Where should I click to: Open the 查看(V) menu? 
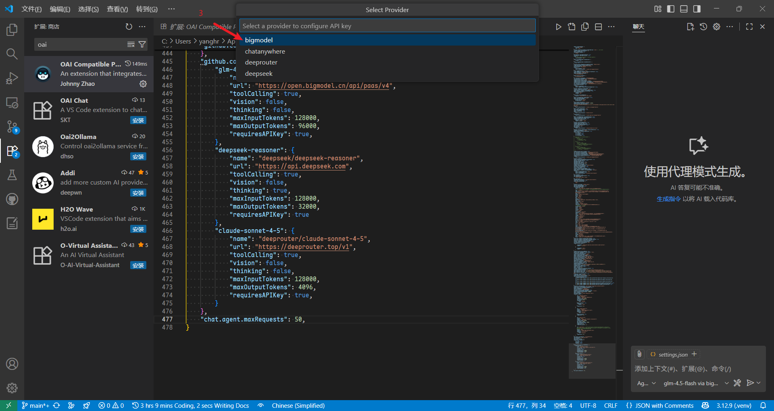click(117, 9)
